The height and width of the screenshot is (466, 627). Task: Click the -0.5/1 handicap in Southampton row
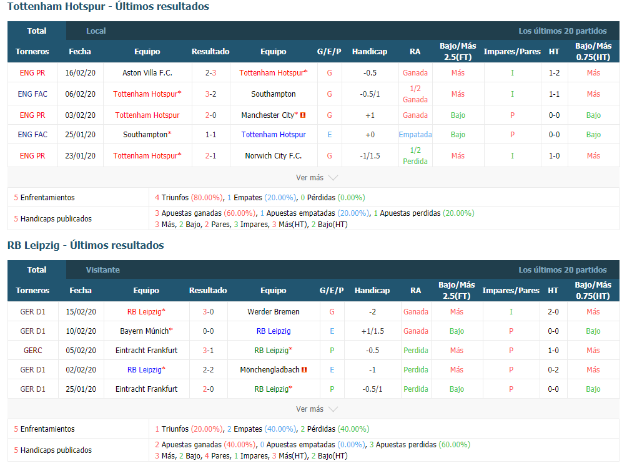(x=370, y=94)
